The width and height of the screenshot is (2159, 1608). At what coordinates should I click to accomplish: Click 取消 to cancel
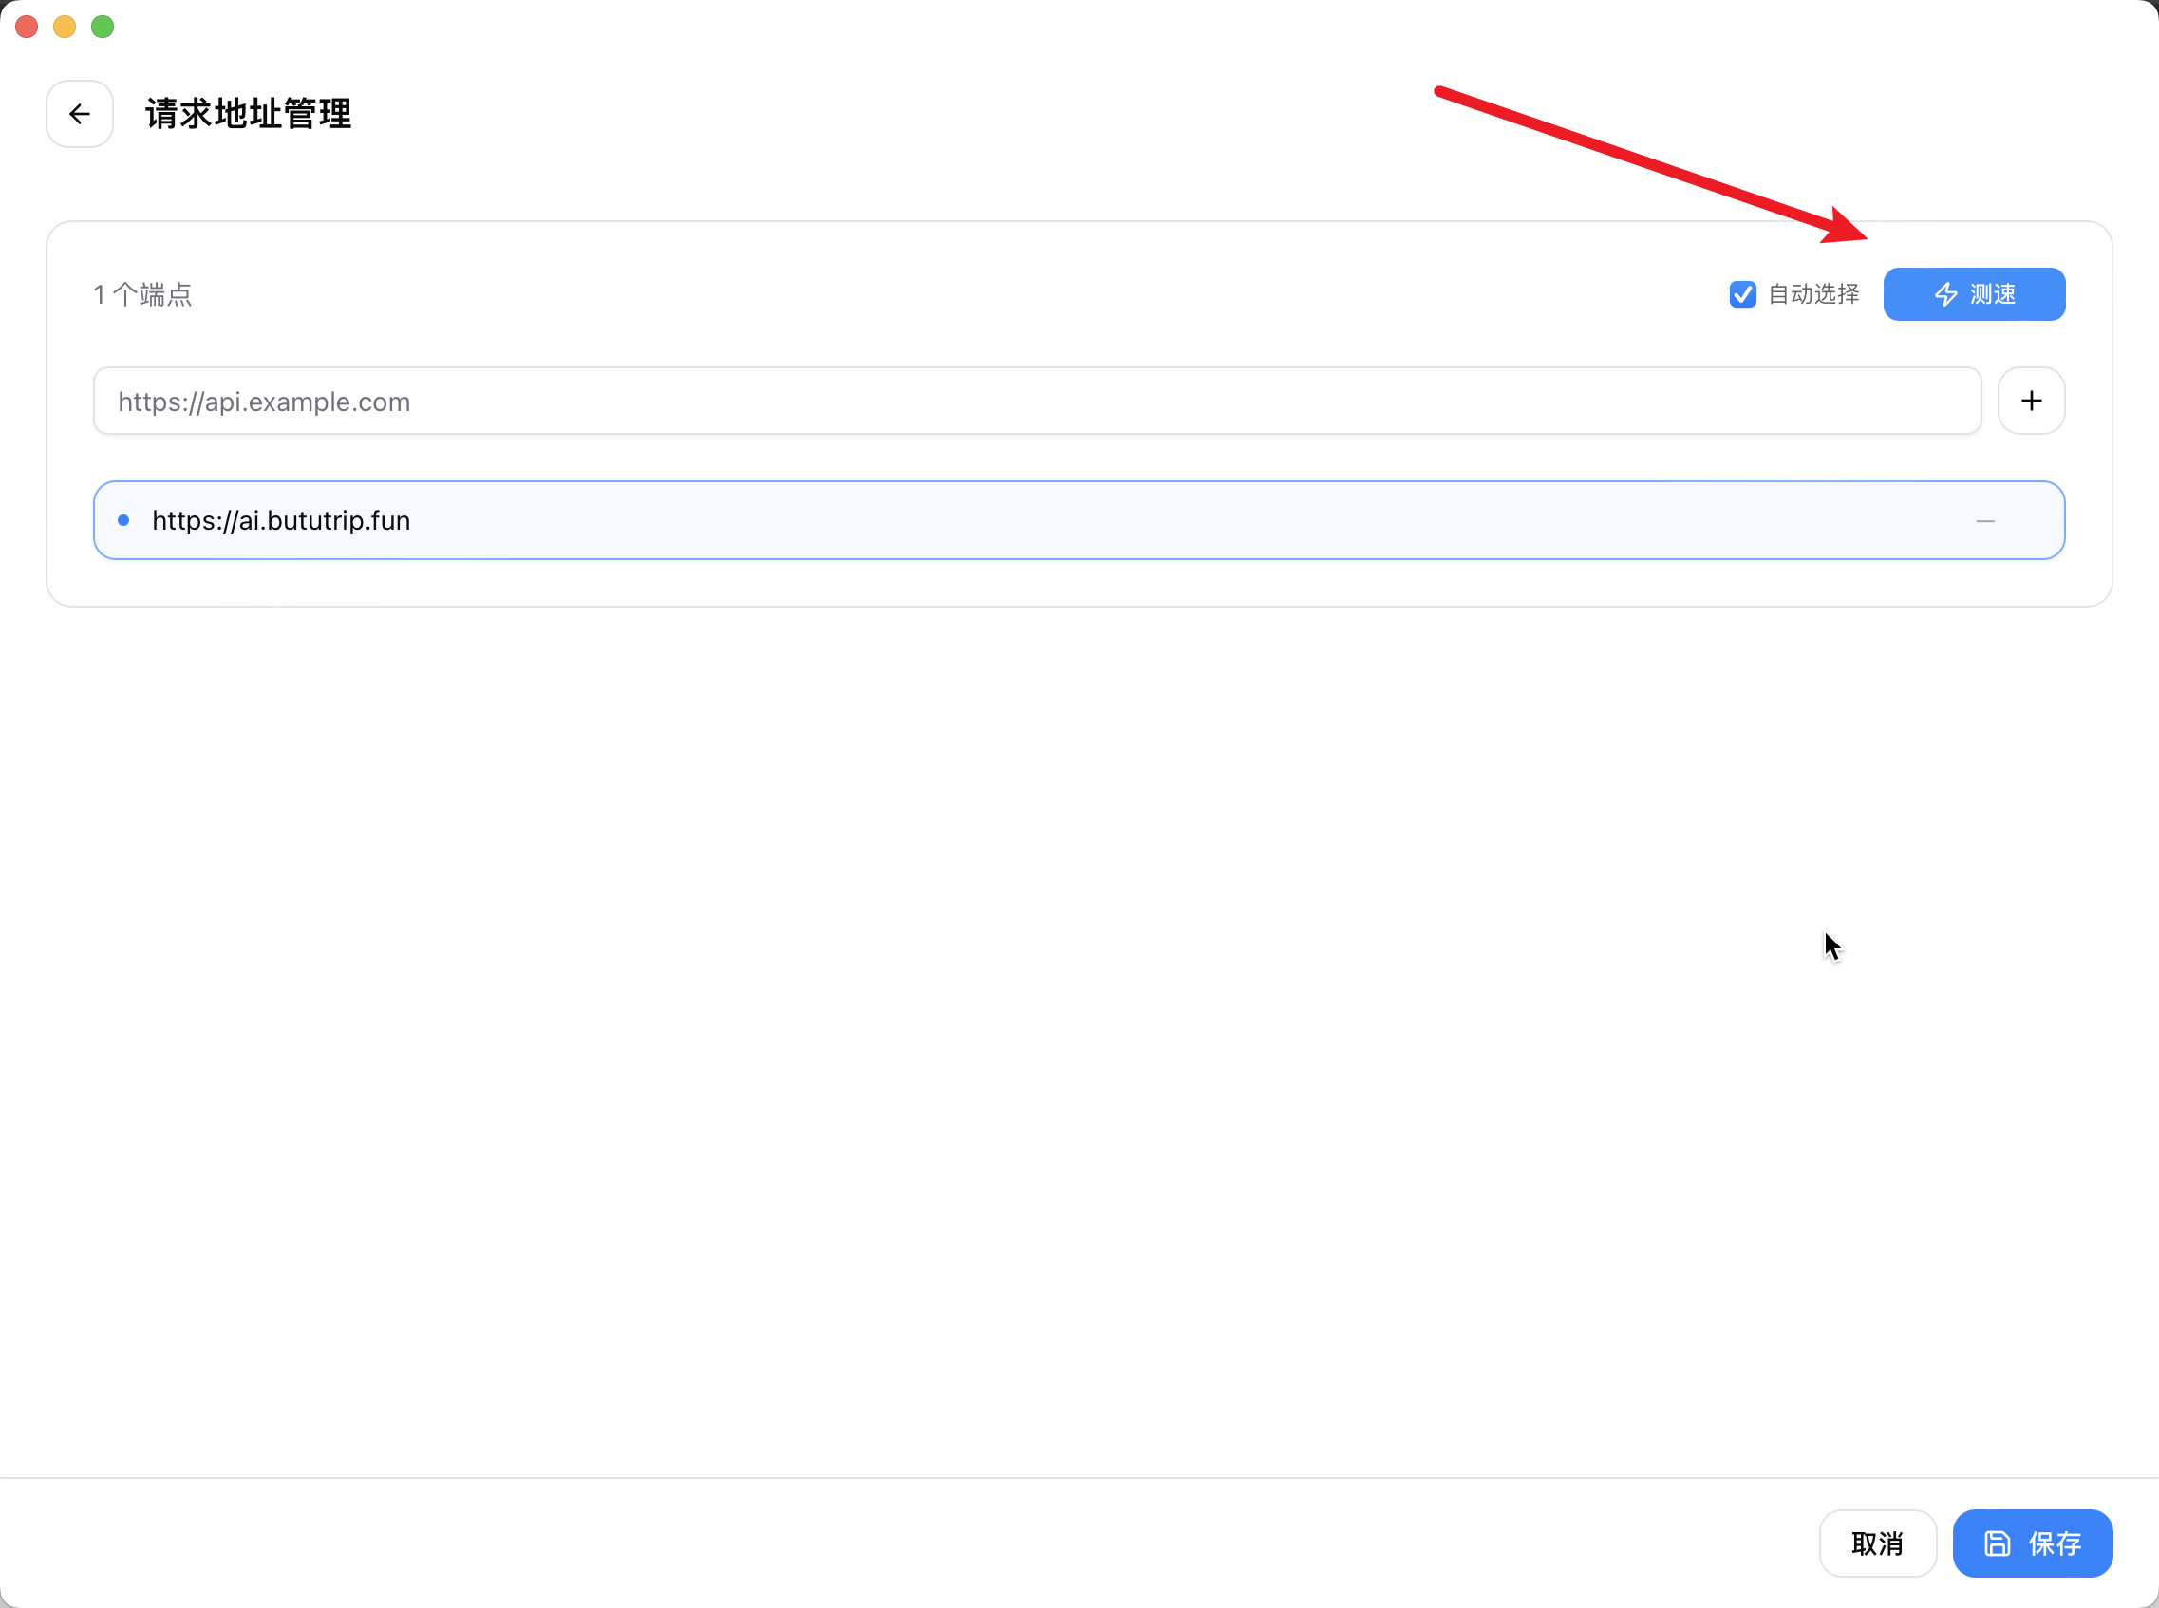tap(1877, 1543)
